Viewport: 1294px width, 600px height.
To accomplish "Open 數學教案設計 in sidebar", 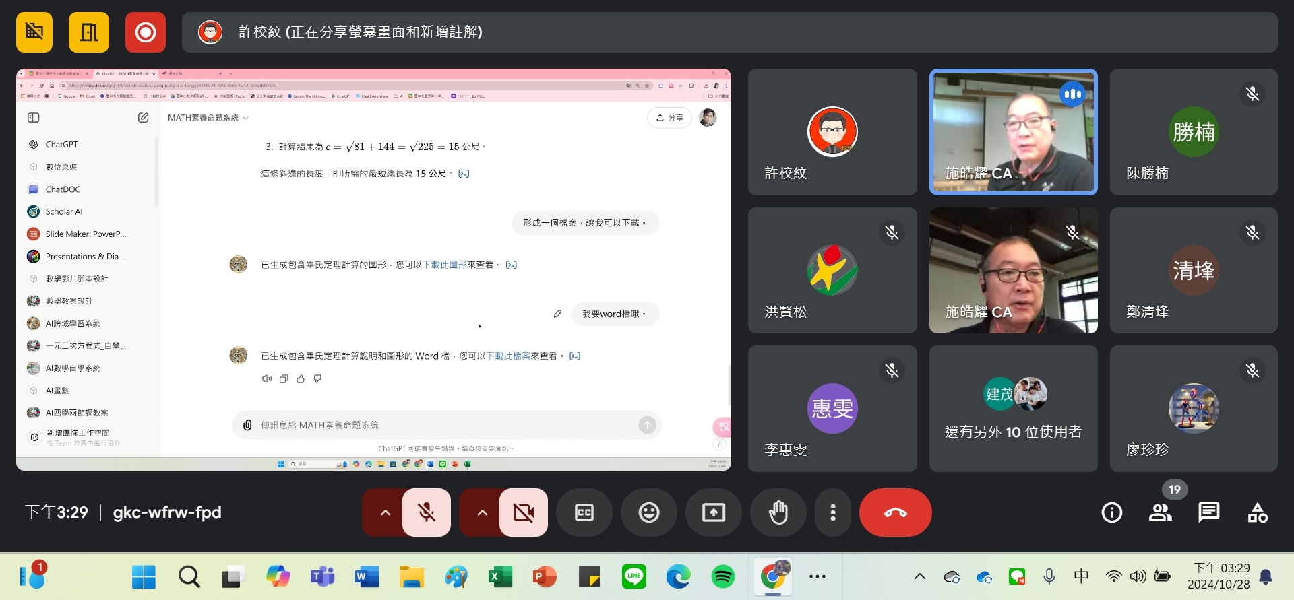I will (x=69, y=301).
